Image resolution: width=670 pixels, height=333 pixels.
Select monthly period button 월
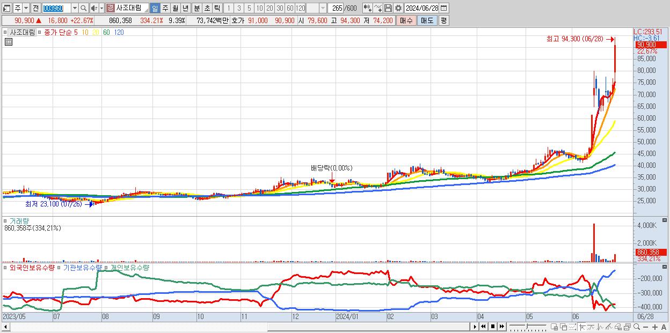point(175,8)
